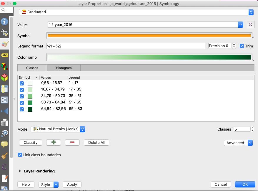Open the Source settings wrench icon
The width and height of the screenshot is (258, 191).
point(4,32)
